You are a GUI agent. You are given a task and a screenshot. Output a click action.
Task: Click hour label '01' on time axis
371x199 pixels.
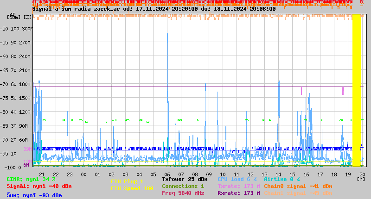pyautogui.click(x=97, y=174)
